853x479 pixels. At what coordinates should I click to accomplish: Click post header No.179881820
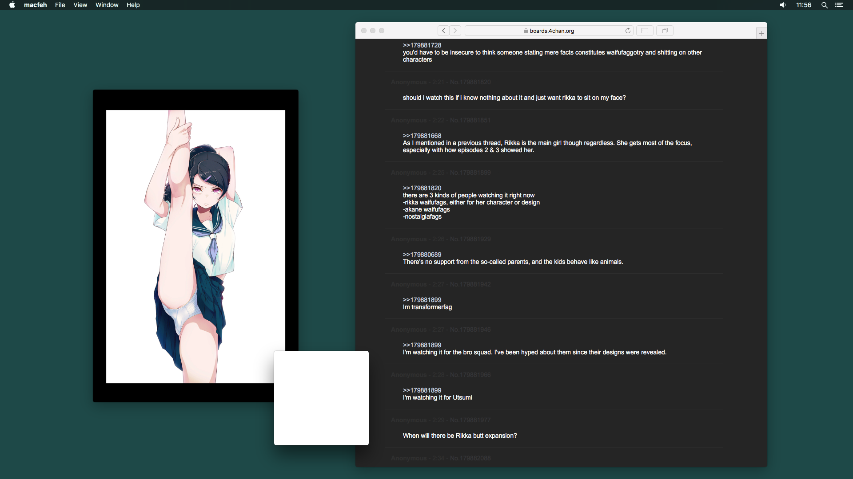pyautogui.click(x=470, y=82)
